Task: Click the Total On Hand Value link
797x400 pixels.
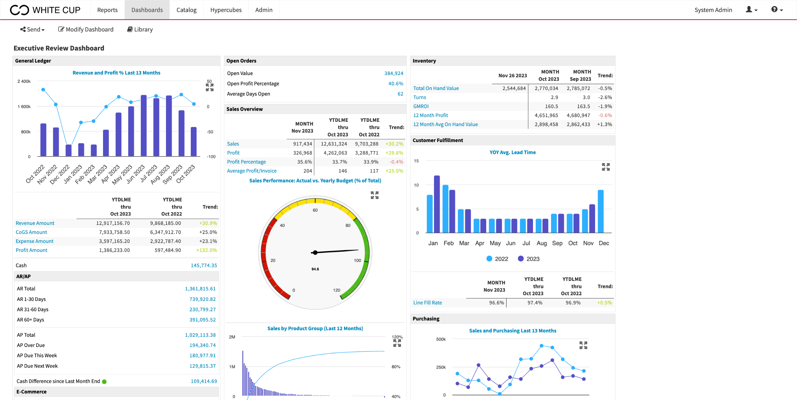Action: point(436,88)
